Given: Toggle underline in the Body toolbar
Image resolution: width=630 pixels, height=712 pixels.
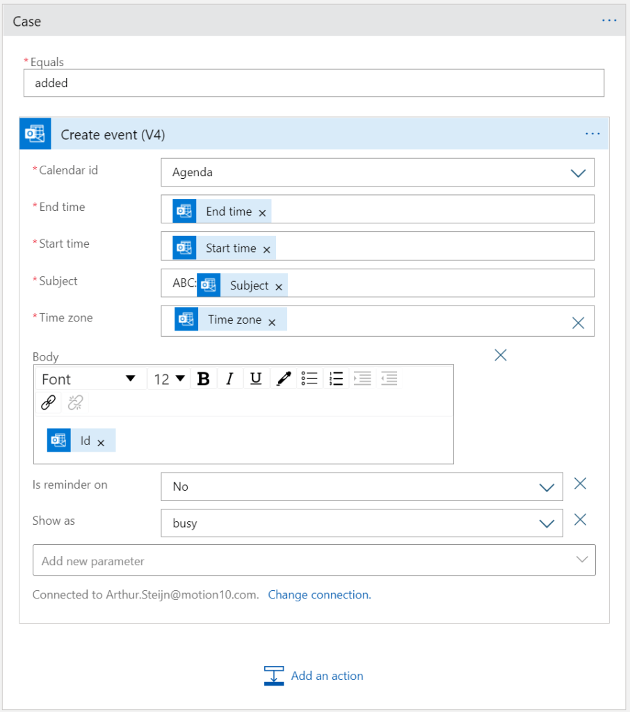Looking at the screenshot, I should (x=256, y=379).
